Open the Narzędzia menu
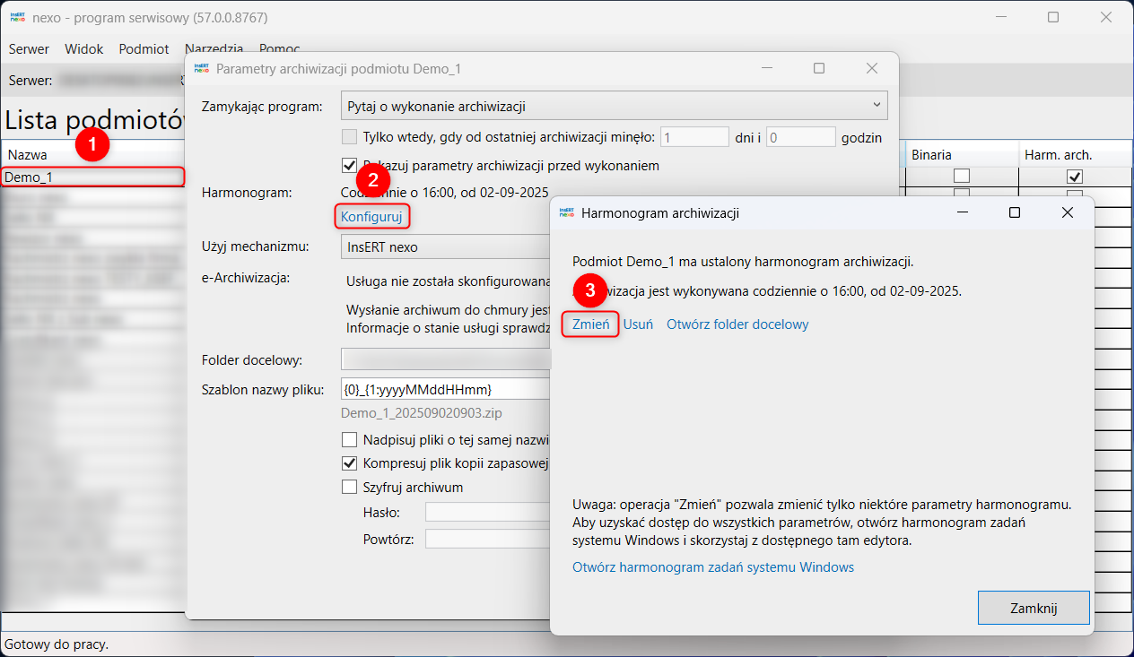The height and width of the screenshot is (657, 1134). click(214, 49)
